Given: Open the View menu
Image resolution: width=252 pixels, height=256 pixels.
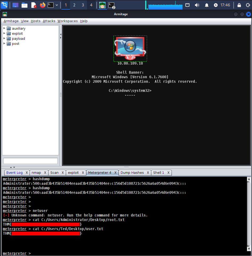Looking at the screenshot, I should pyautogui.click(x=25, y=21).
